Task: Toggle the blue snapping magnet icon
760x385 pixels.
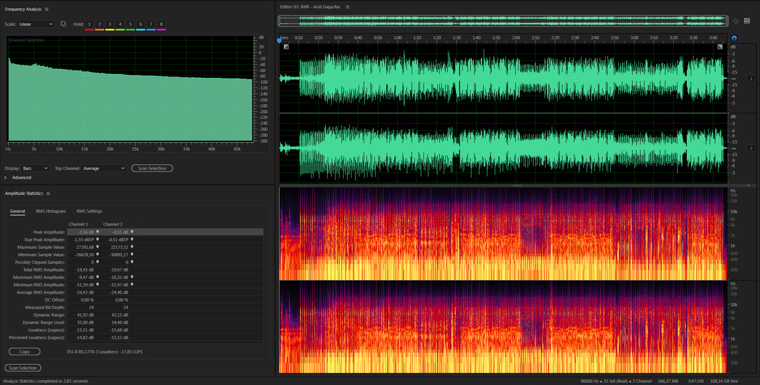Action: (734, 38)
